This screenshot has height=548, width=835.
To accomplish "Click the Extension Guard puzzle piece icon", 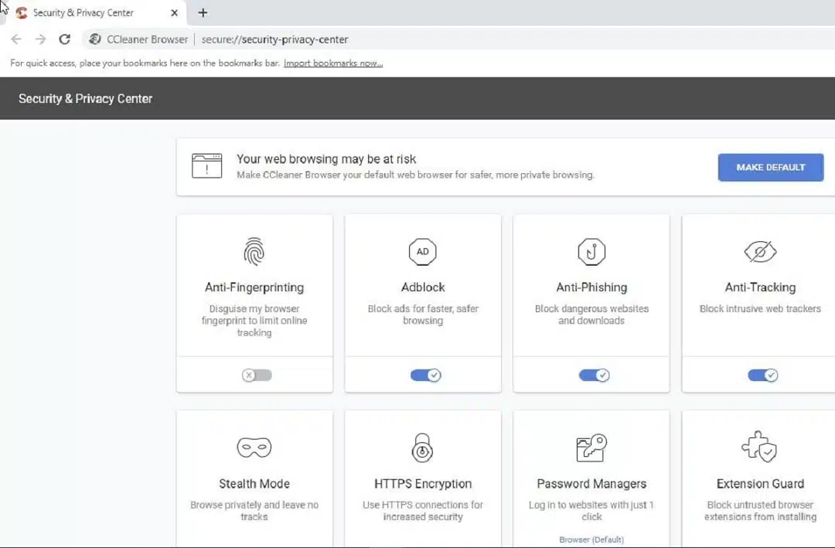I will 760,448.
